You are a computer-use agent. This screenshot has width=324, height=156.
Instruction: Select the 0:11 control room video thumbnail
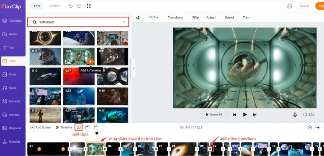(x=45, y=96)
